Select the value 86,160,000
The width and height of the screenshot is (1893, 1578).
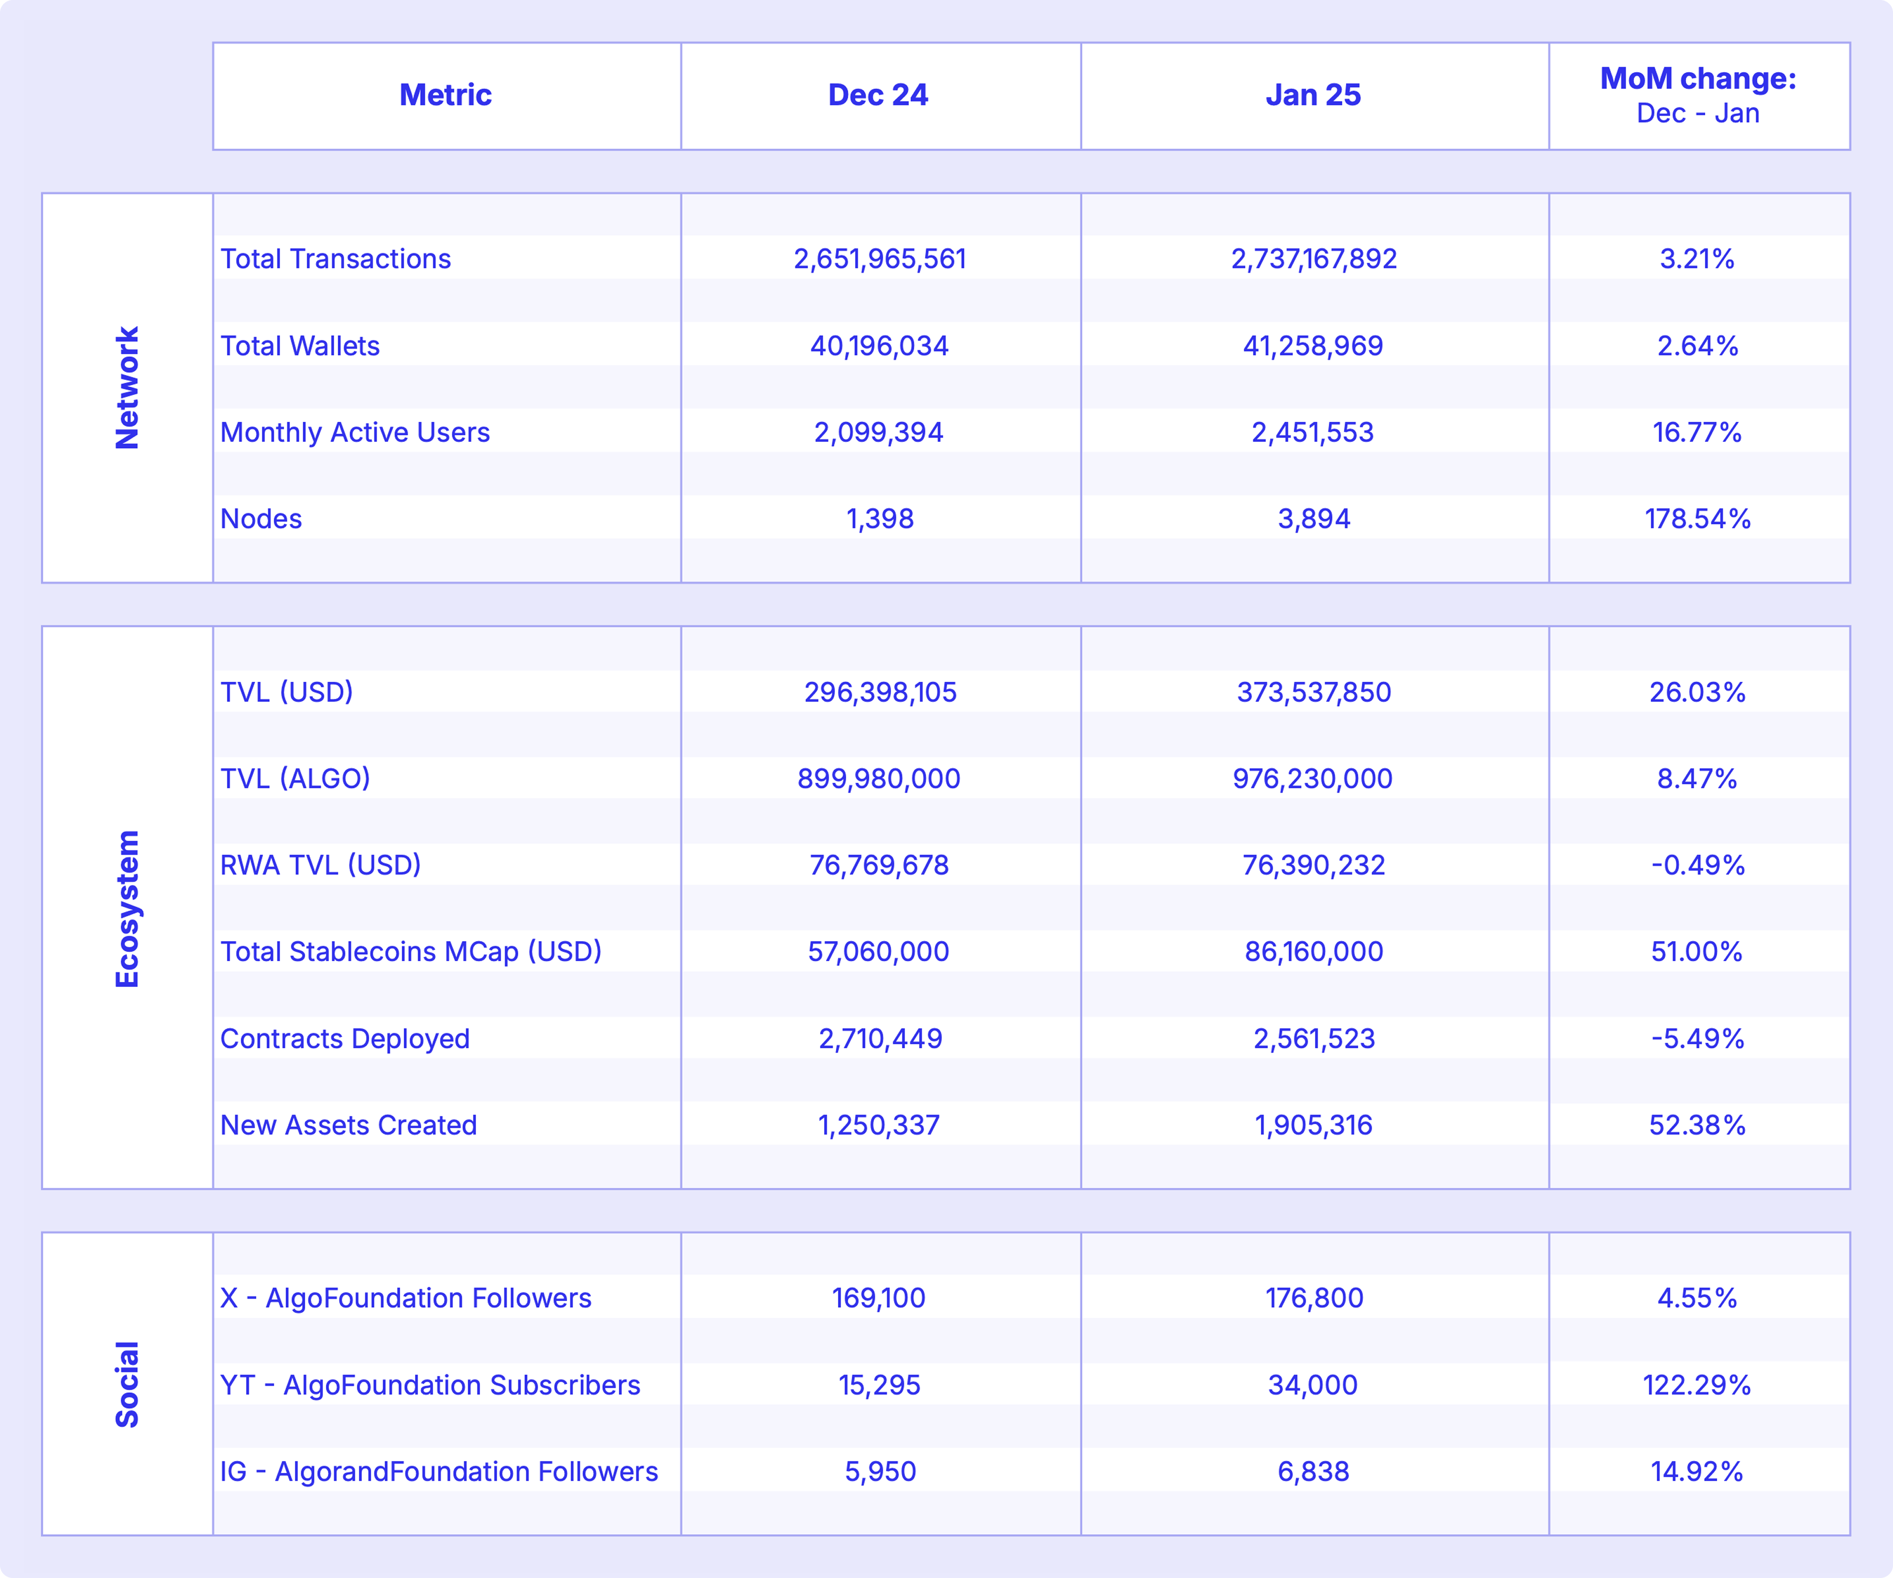coord(1314,951)
